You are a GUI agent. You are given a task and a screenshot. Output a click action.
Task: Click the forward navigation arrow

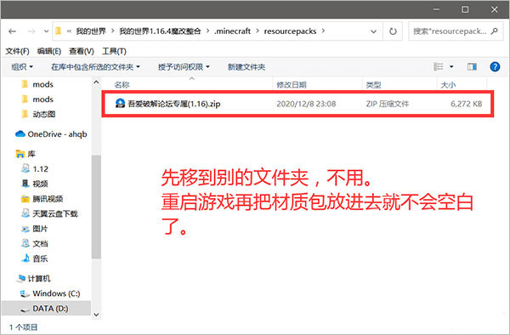point(31,31)
